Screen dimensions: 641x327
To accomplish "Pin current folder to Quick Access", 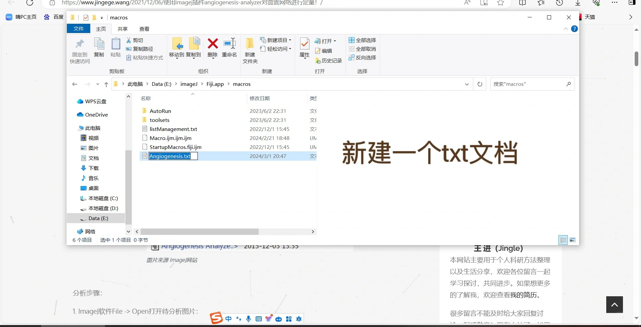I will coord(79,50).
